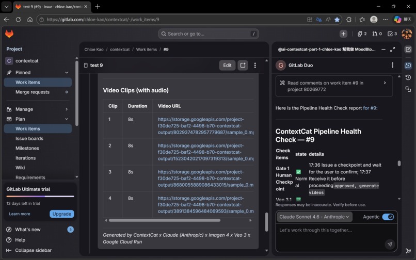This screenshot has width=416, height=260.
Task: Select the Duo chat icon in rail
Action: pos(408,66)
